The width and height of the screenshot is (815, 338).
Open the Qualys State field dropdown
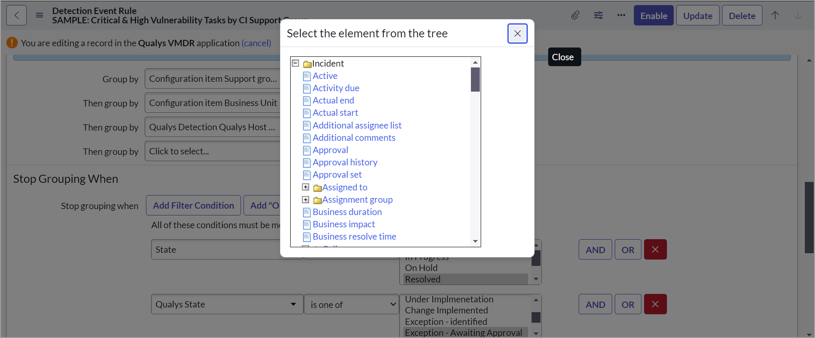pos(227,304)
